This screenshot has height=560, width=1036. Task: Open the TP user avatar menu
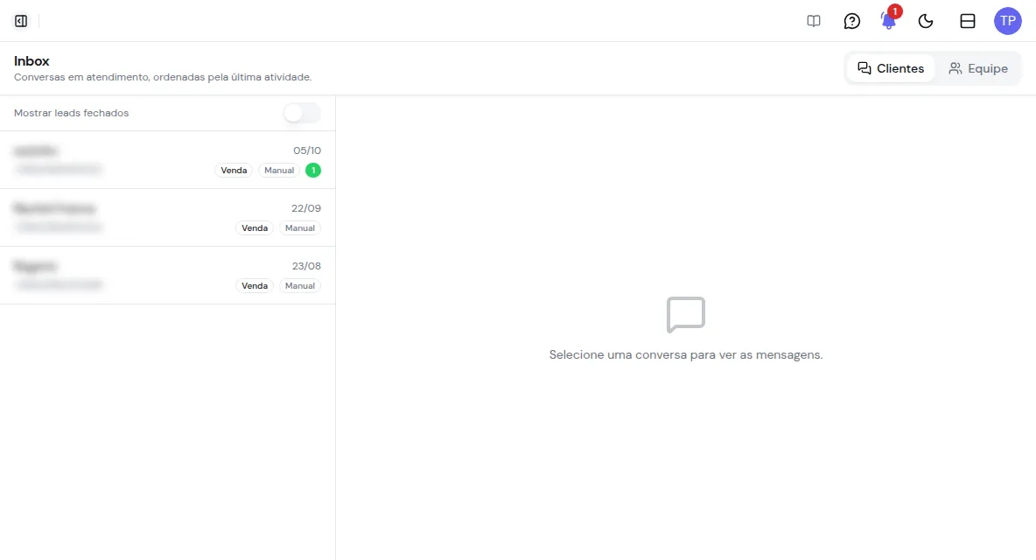(1008, 21)
